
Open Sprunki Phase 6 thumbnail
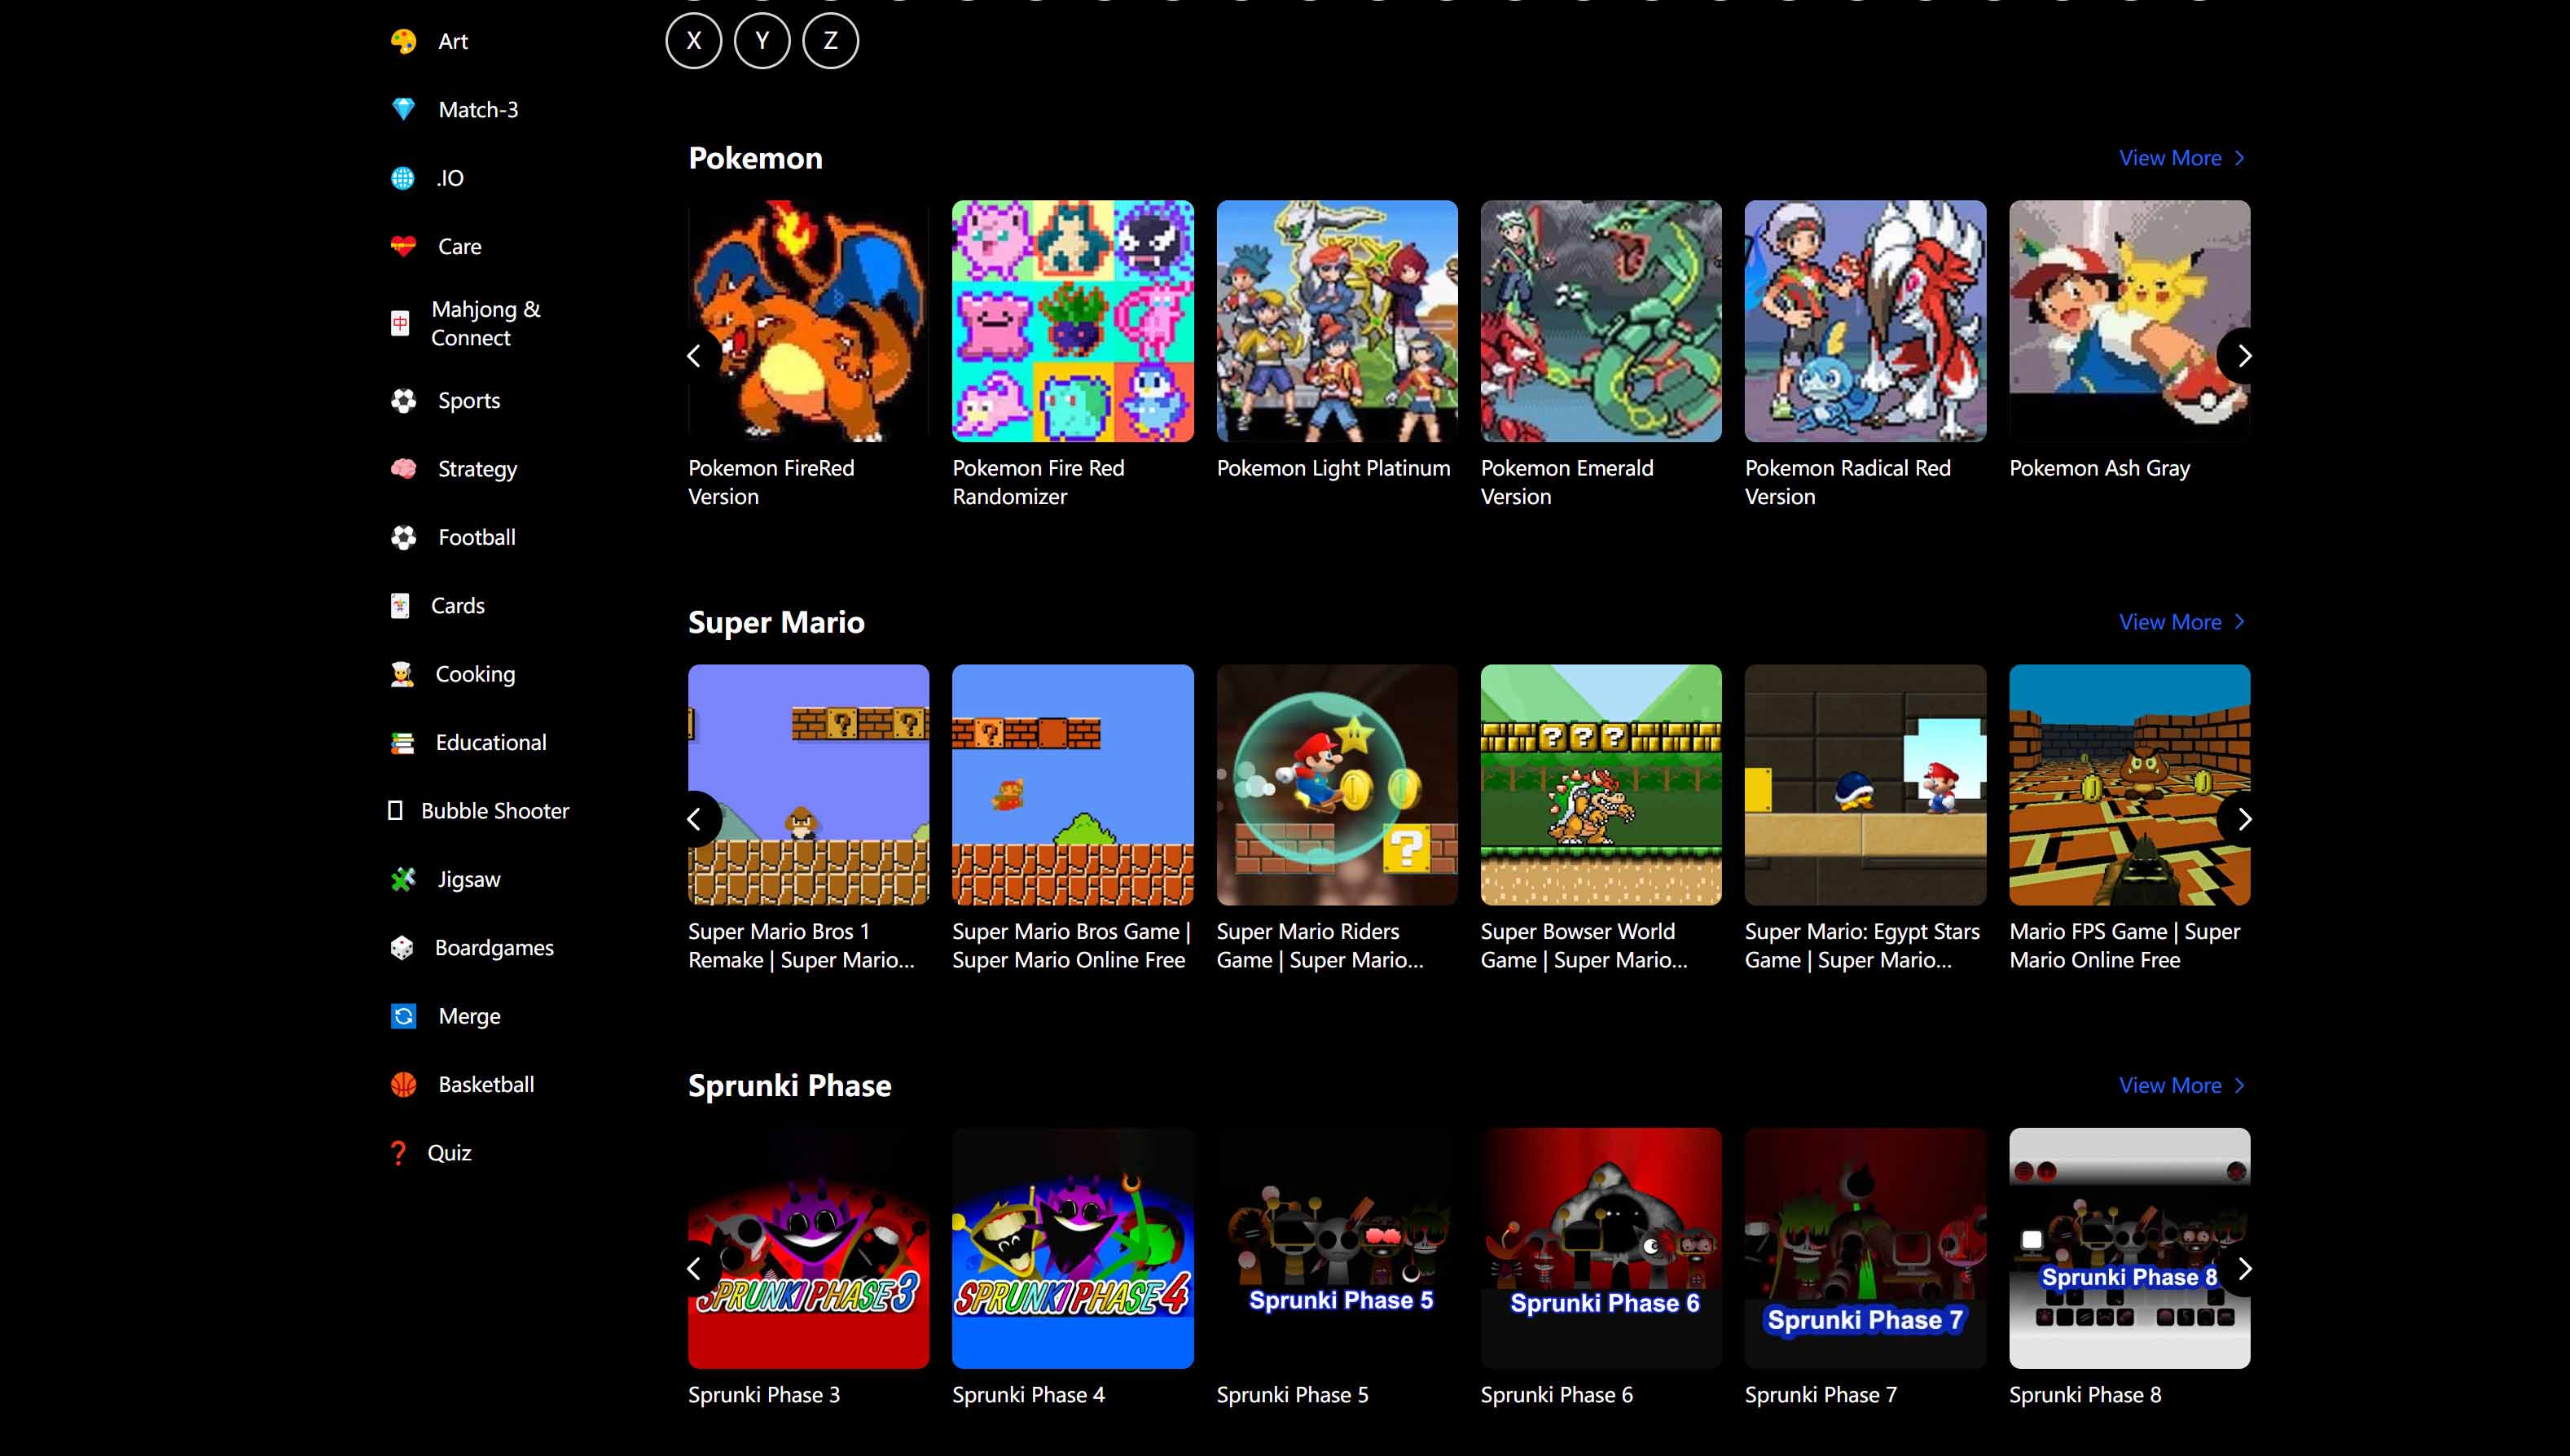tap(1601, 1249)
